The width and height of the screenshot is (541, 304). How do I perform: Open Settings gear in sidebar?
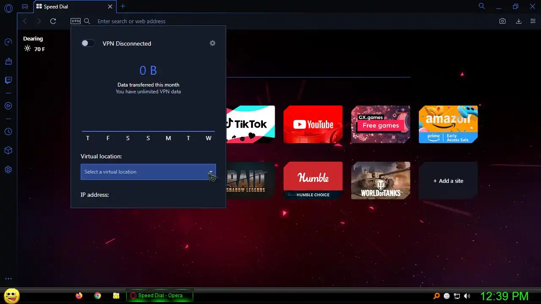coord(8,170)
